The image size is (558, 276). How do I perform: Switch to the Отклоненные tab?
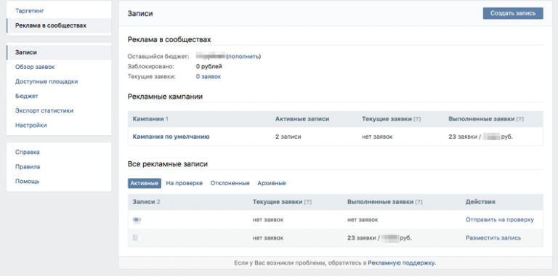pos(230,183)
